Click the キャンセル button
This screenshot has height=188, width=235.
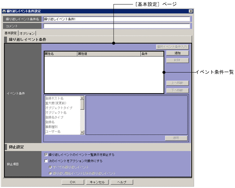(97, 182)
